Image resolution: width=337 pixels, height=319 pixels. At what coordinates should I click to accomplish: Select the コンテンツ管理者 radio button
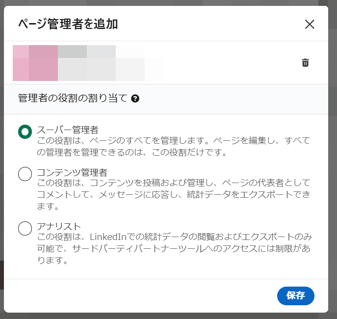point(25,174)
